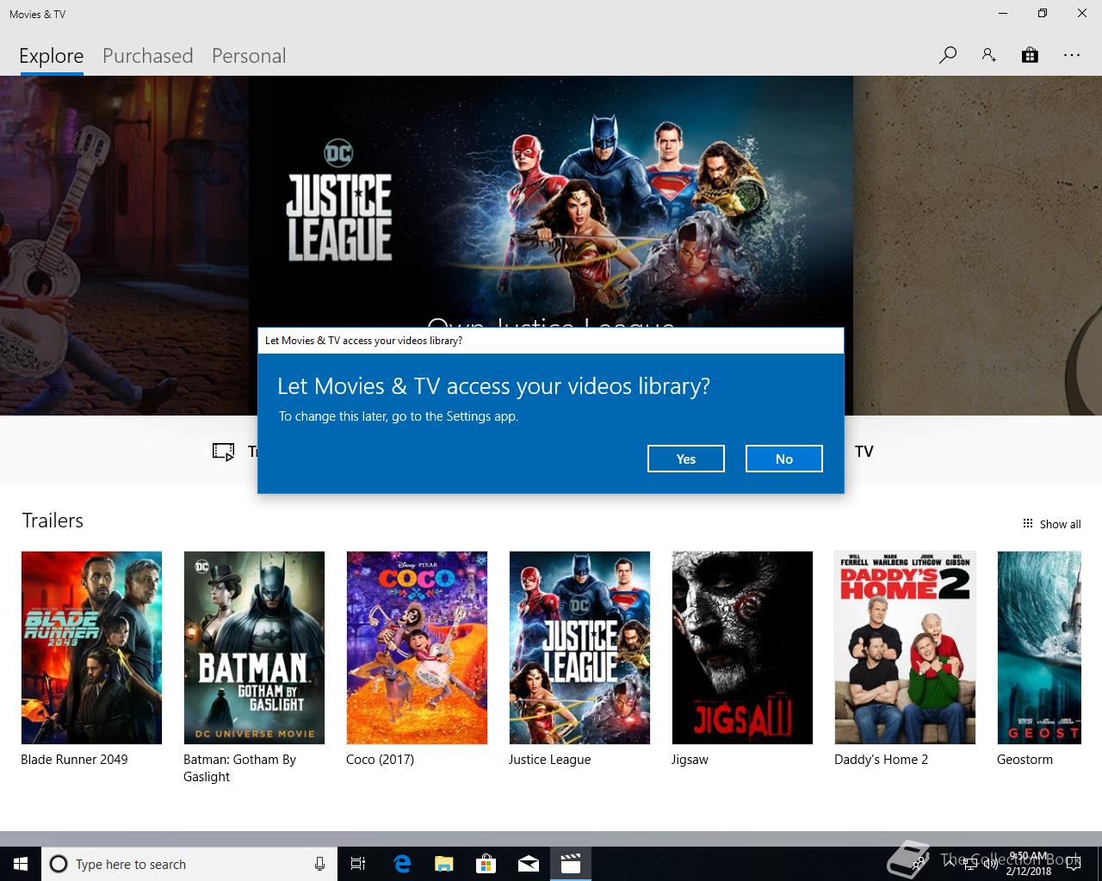Open the Batman: Gotham By Gaslight poster
The image size is (1102, 881).
pos(254,648)
